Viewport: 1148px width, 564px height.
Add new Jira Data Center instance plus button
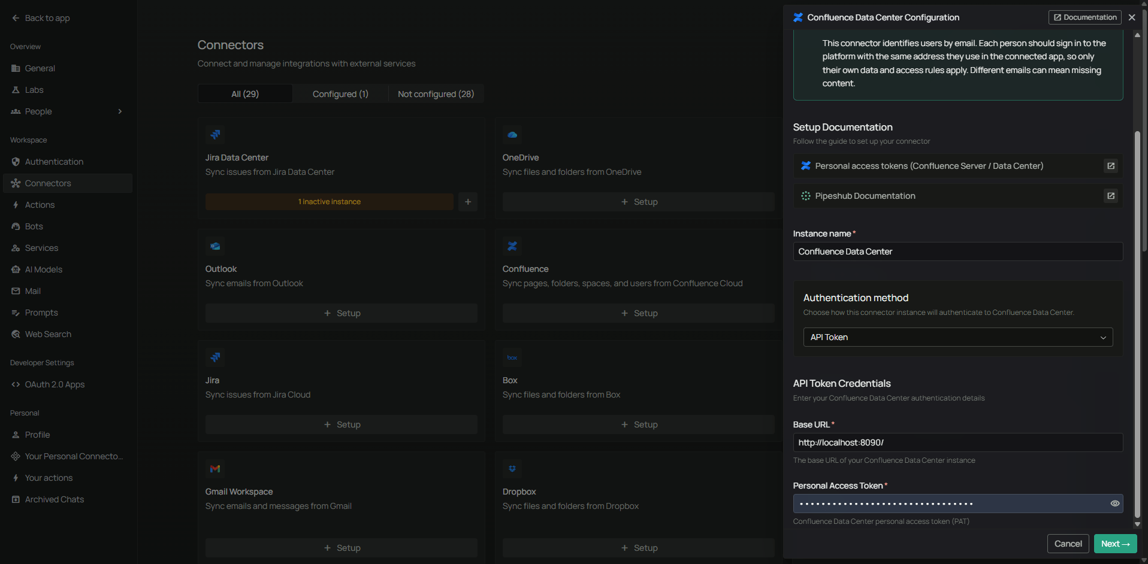pyautogui.click(x=468, y=202)
